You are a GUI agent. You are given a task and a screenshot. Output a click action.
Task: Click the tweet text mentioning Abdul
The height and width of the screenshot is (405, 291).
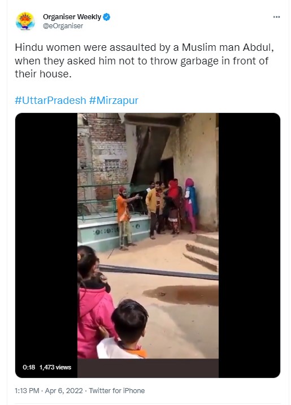(144, 60)
